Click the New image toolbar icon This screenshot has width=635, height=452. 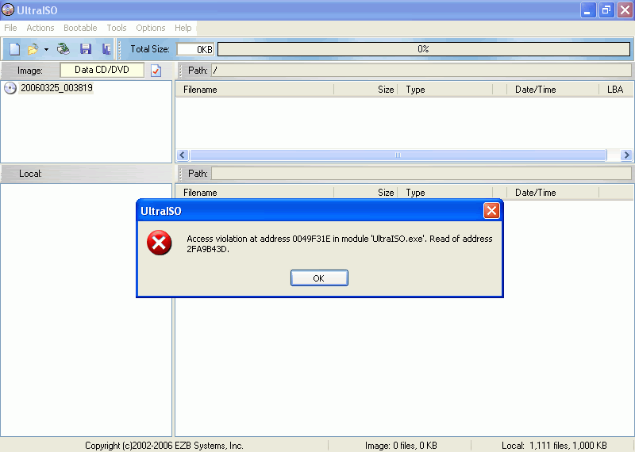tap(14, 49)
